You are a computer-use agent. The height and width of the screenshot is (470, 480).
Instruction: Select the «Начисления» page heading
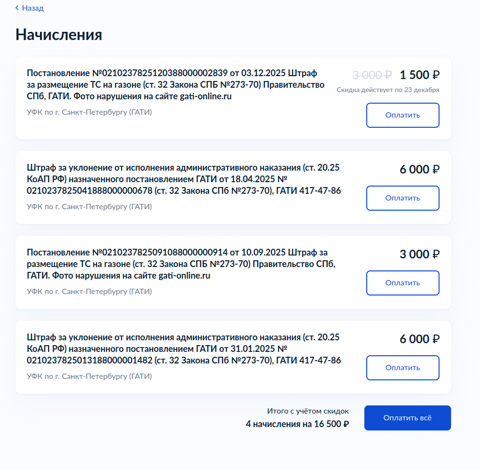pos(59,34)
